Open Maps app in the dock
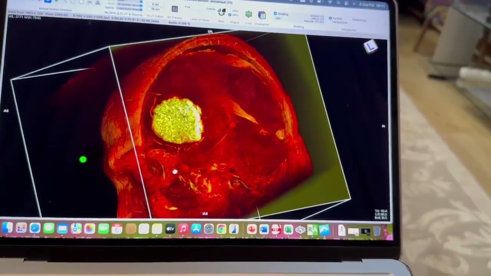 click(x=76, y=228)
